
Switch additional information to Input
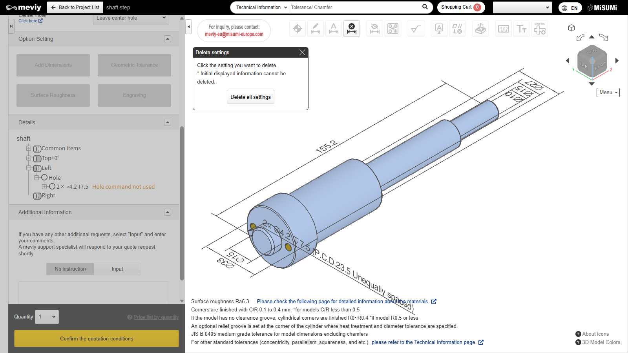click(x=117, y=269)
